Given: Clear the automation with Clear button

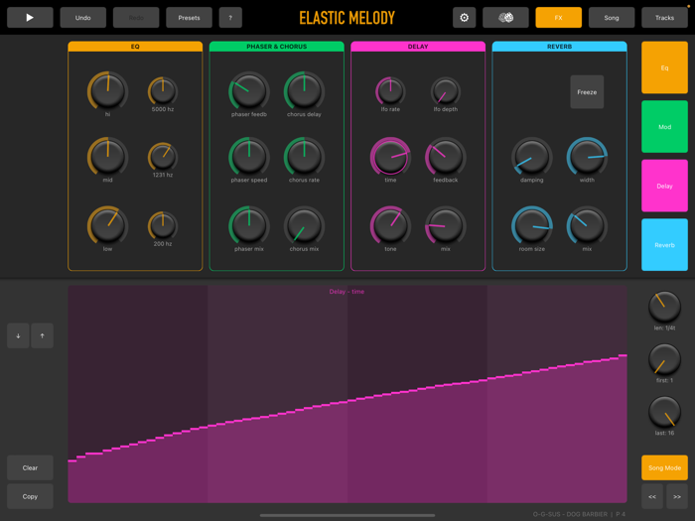Looking at the screenshot, I should click(30, 467).
